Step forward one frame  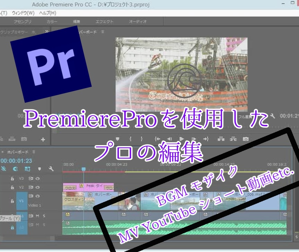[194, 139]
